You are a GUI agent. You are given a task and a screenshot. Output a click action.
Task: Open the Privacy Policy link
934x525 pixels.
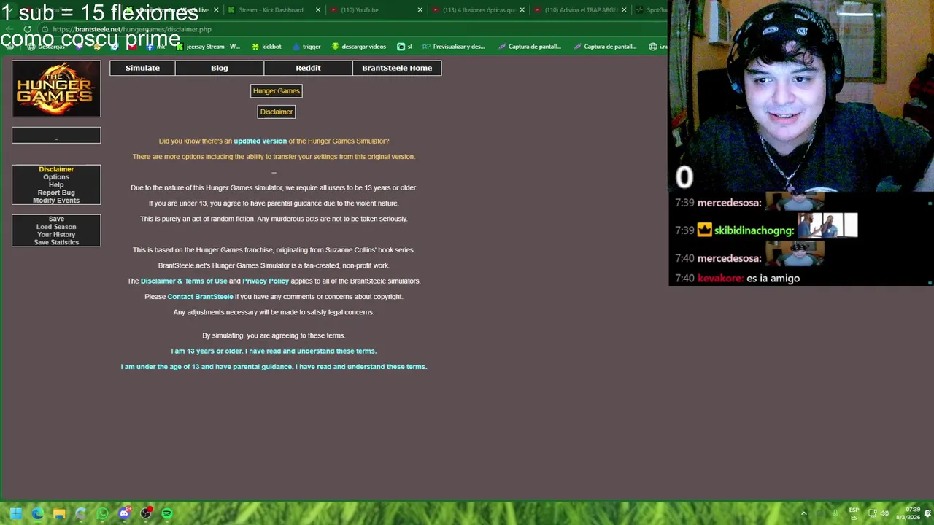[x=266, y=281]
